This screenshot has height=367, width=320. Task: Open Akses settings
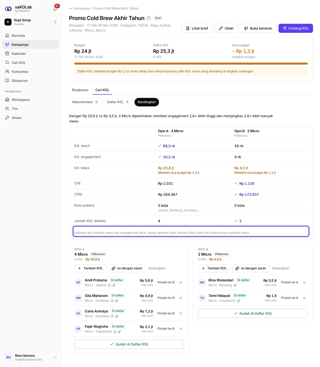tap(31, 118)
